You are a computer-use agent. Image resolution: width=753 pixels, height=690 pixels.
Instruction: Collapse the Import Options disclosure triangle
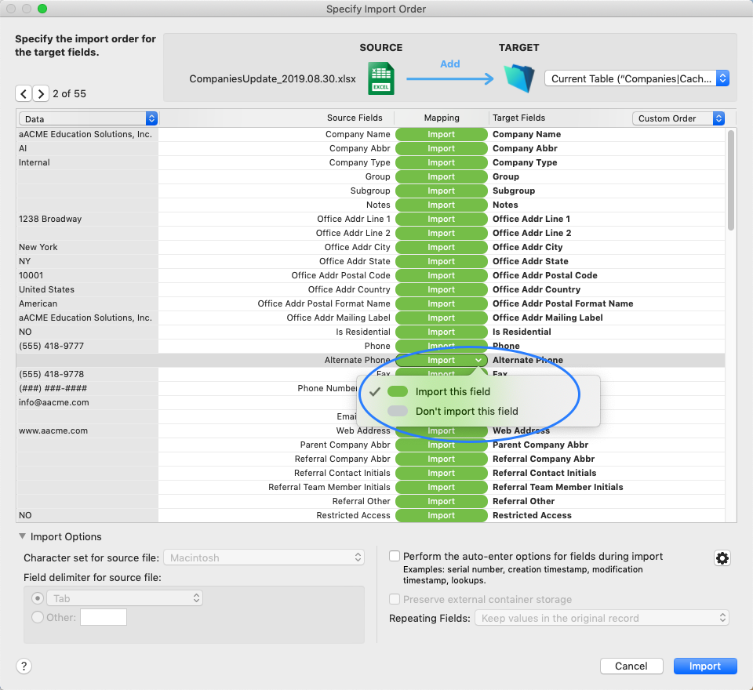click(x=22, y=536)
